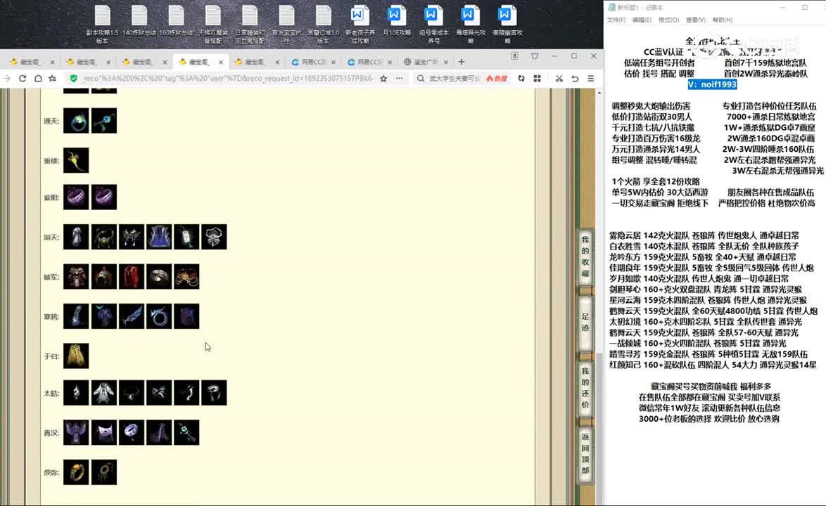Open the golden skirt item in 于归 row
Viewport: 826px width, 506px height.
tap(76, 356)
